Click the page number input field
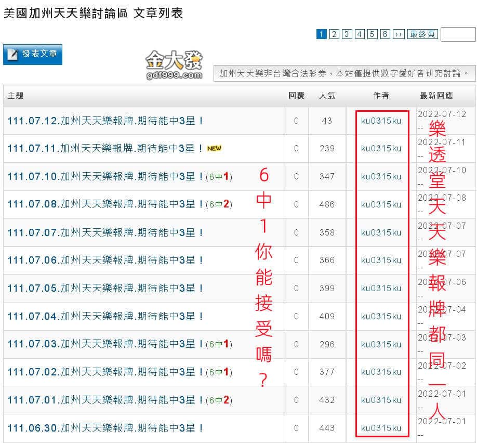 [458, 34]
